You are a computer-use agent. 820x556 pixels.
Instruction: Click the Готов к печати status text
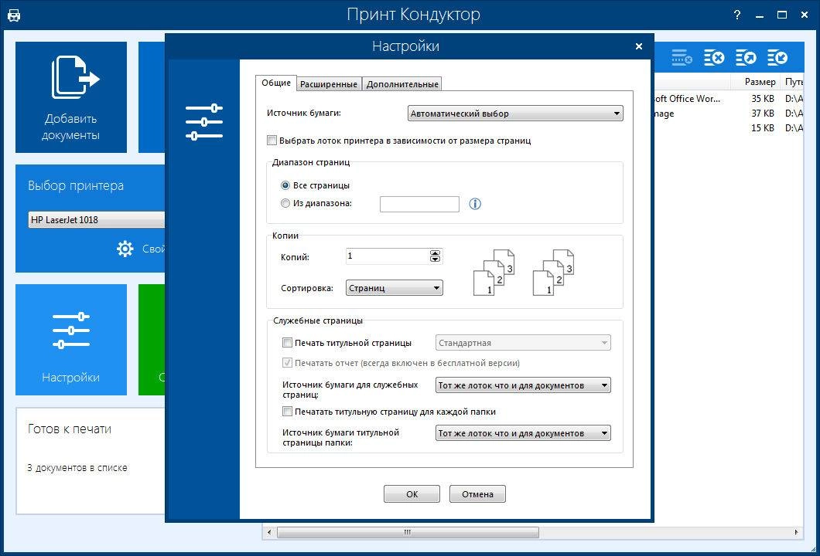pyautogui.click(x=70, y=429)
